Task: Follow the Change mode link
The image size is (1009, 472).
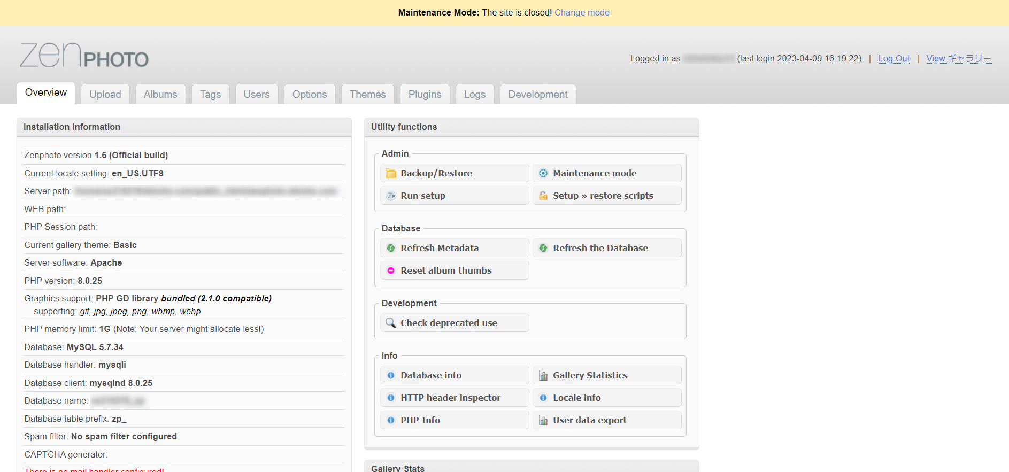Action: 582,12
